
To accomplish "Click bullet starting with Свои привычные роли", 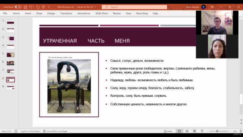I will 163,70.
